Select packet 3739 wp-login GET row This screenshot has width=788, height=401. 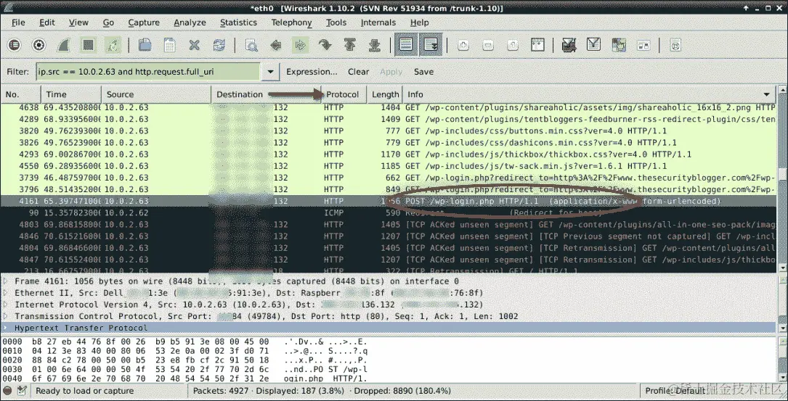pyautogui.click(x=389, y=178)
